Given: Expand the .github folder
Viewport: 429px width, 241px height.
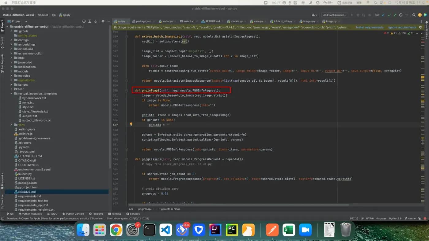Looking at the screenshot, I should (11, 31).
